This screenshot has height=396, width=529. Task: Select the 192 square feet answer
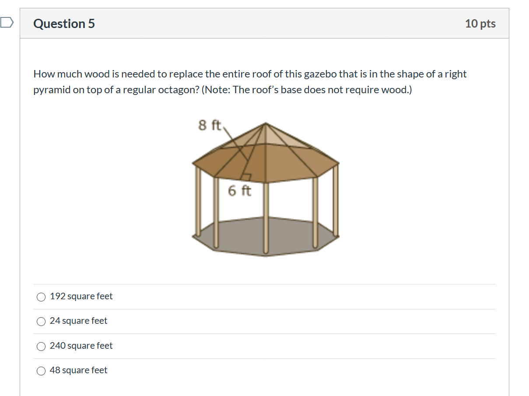[x=41, y=297]
